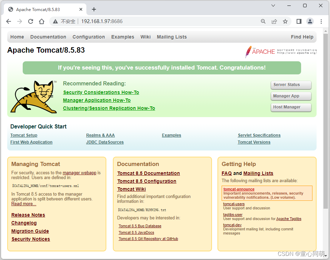The width and height of the screenshot is (330, 260).
Task: Bookmark this page with the star icon
Action: (285, 21)
